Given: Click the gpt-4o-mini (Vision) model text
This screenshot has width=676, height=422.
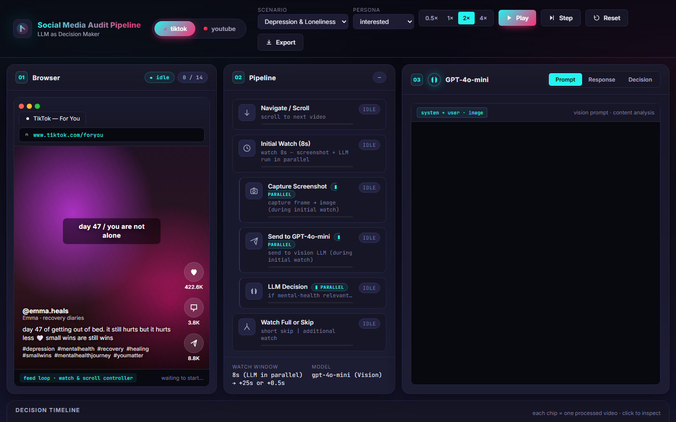Looking at the screenshot, I should coord(346,375).
